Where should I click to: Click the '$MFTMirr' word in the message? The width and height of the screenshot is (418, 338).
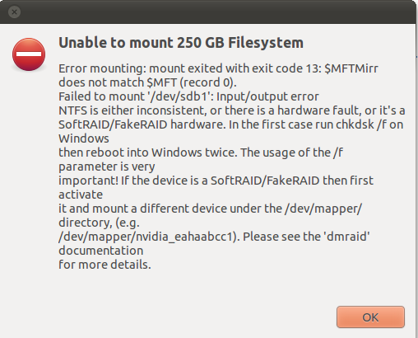click(x=351, y=68)
